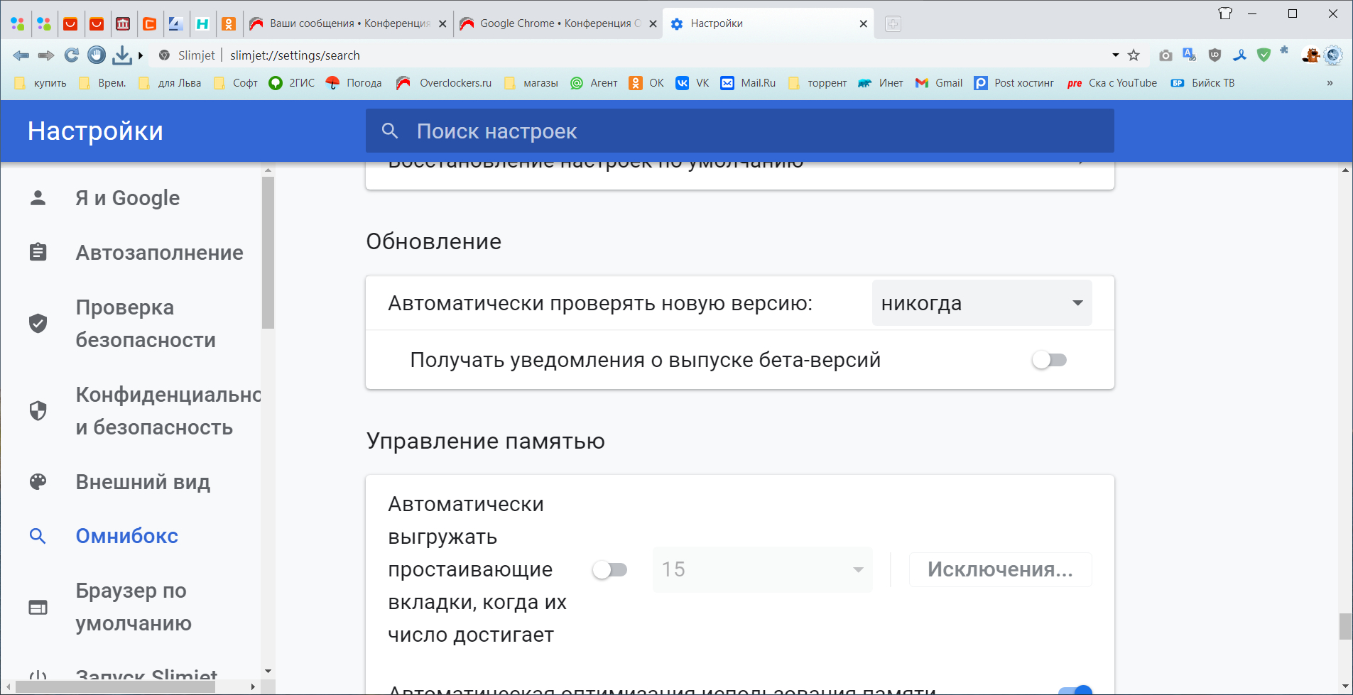Image resolution: width=1353 pixels, height=695 pixels.
Task: Expand the address bar history dropdown arrow
Action: 1115,55
